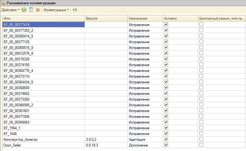Uncheck Активно for Конструктор_Аллегро
This screenshot has width=246, height=151.
(x=166, y=139)
